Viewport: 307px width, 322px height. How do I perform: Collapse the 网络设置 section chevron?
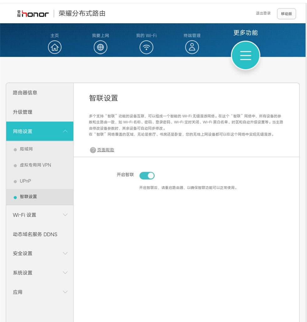pos(65,131)
